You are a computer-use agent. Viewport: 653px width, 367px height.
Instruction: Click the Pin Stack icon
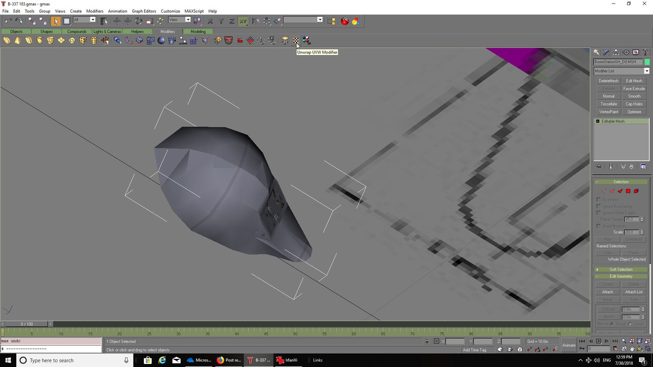click(598, 167)
